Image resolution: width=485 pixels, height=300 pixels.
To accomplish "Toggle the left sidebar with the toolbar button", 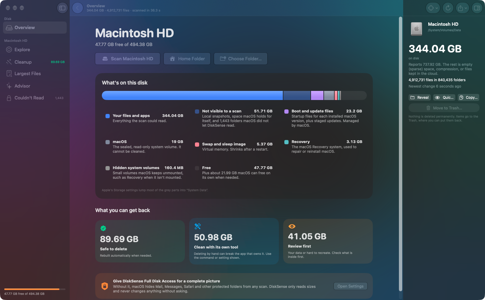I will [x=62, y=8].
